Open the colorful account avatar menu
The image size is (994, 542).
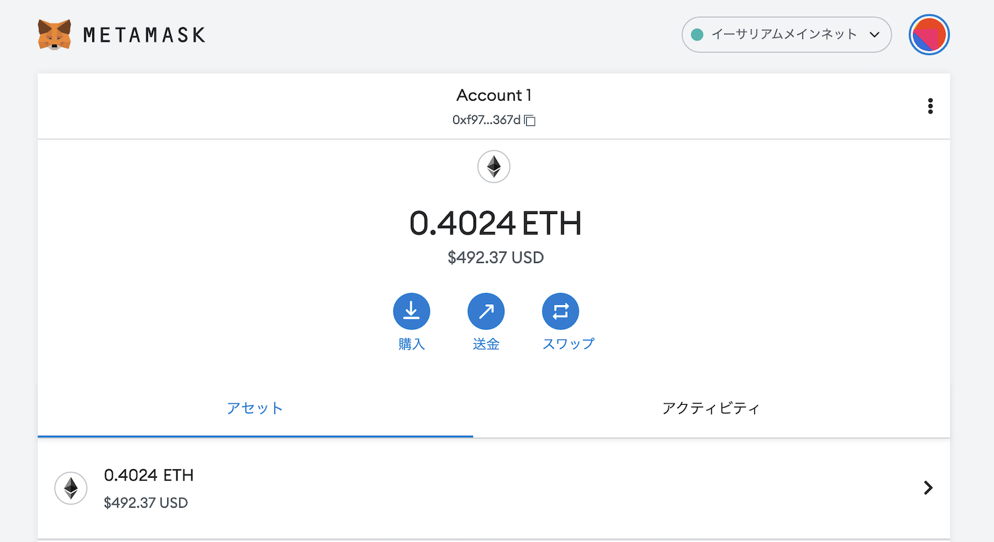click(x=929, y=34)
